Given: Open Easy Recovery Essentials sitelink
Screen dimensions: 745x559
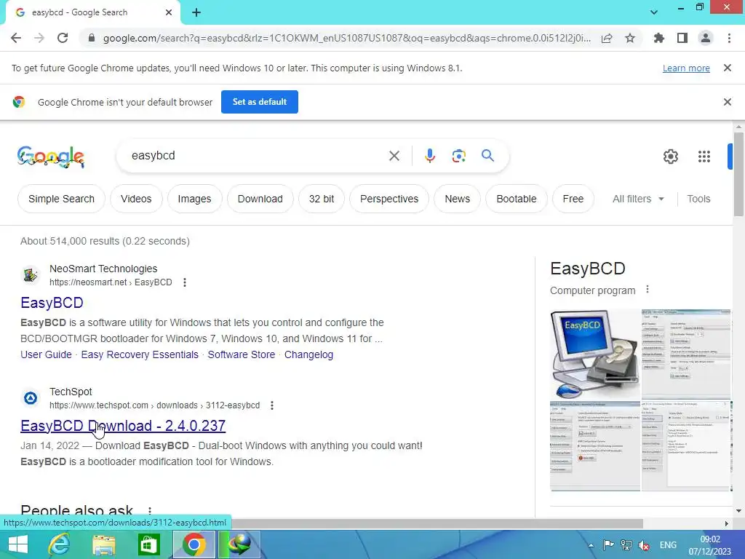Looking at the screenshot, I should [x=140, y=354].
